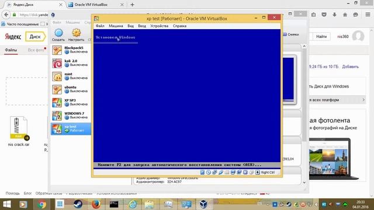
Task: Open Устройства menu in xp test window
Action: pyautogui.click(x=159, y=26)
